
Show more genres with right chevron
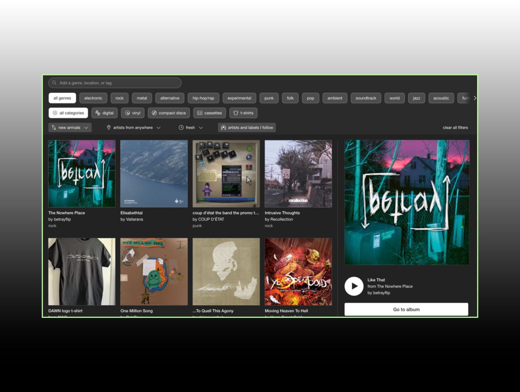[x=475, y=98]
